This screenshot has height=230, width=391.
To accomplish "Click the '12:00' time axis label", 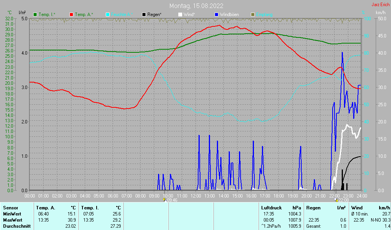I will (196, 196).
